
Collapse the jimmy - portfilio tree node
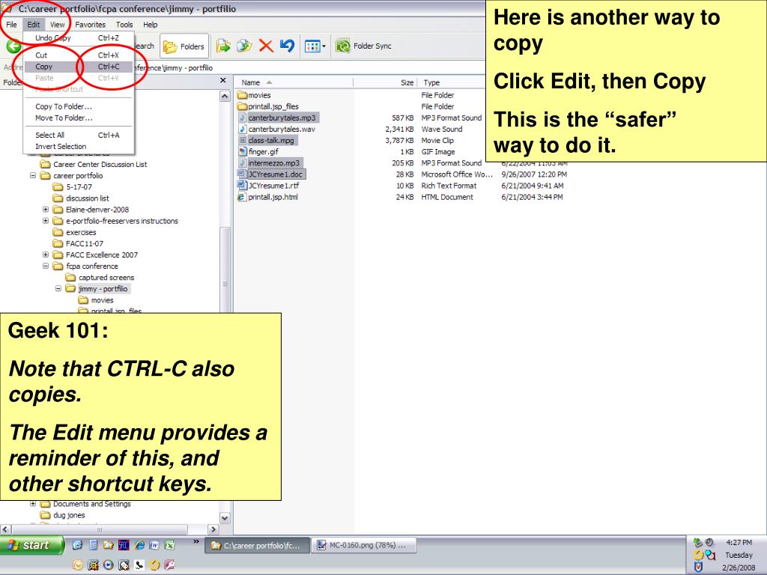click(58, 288)
